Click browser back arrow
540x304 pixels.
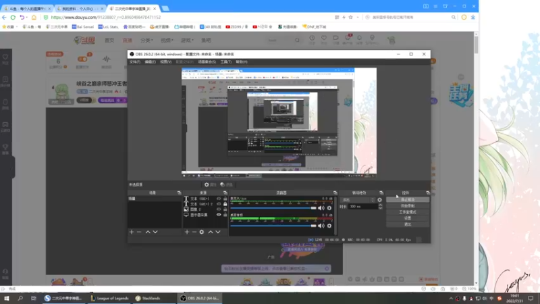pos(4,18)
